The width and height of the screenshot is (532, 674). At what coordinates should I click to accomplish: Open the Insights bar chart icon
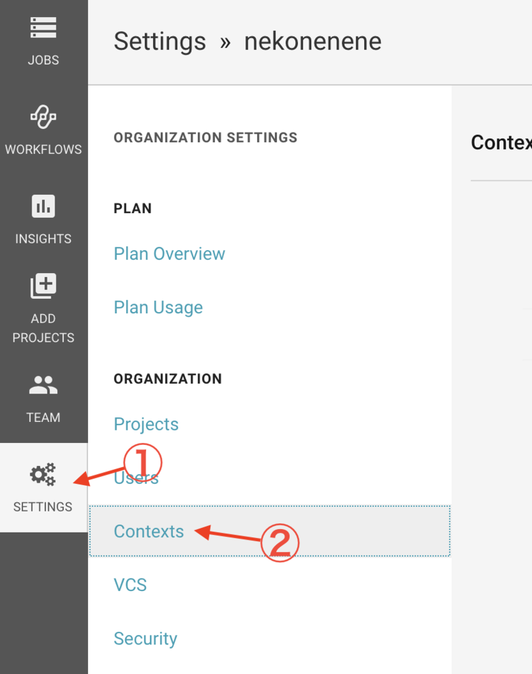coord(43,207)
